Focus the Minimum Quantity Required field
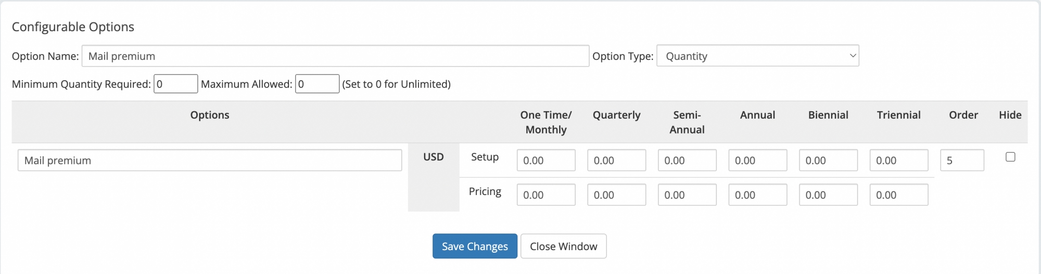1041x274 pixels. click(x=175, y=84)
